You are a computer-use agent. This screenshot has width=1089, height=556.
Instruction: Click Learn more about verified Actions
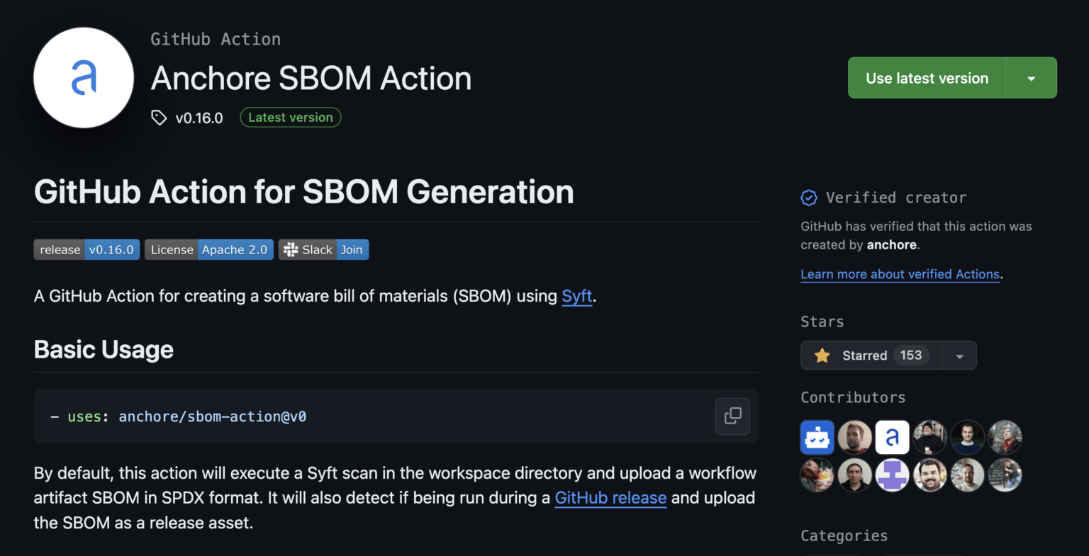click(899, 274)
